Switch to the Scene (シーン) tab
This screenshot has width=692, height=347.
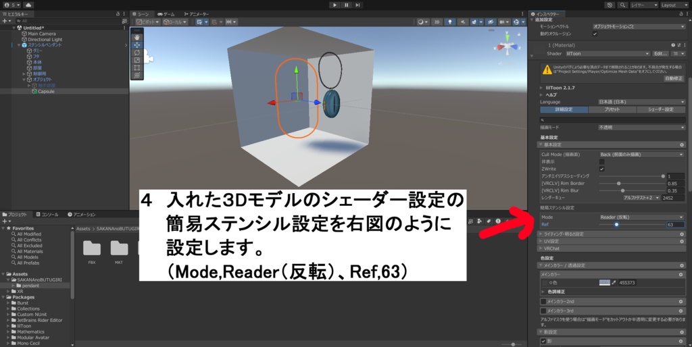pos(141,14)
